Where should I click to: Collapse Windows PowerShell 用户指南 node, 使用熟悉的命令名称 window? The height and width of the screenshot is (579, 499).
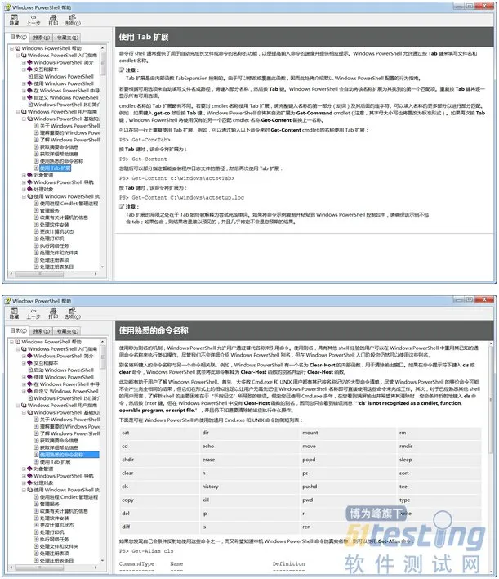[x=18, y=406]
